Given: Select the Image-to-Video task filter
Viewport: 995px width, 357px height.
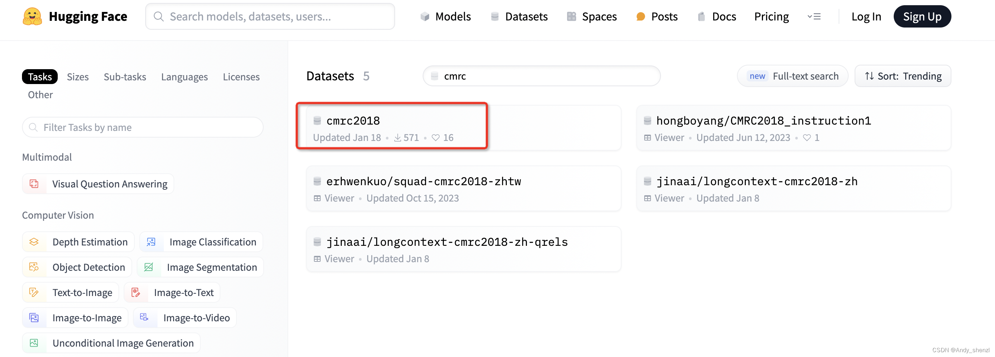Looking at the screenshot, I should point(185,318).
